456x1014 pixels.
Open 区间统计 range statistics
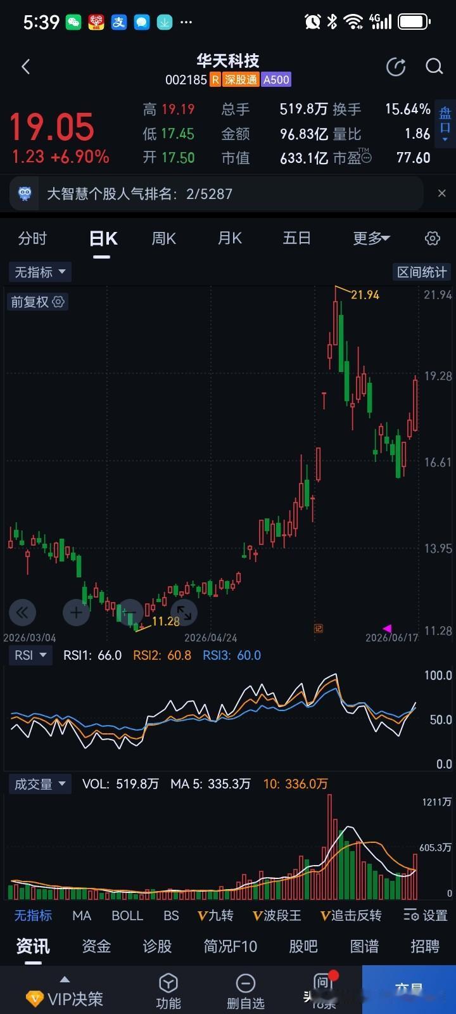click(422, 272)
